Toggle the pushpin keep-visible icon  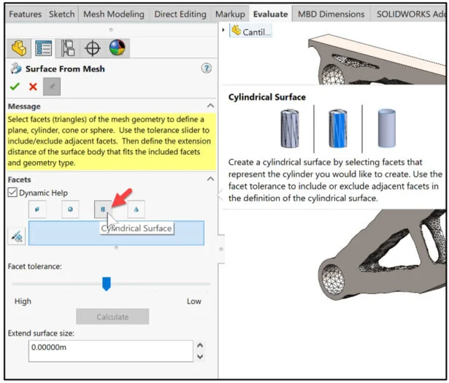51,87
